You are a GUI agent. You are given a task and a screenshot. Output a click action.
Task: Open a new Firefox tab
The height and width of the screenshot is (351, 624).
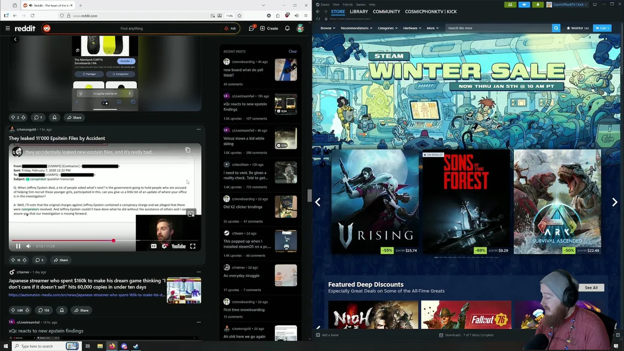point(80,5)
